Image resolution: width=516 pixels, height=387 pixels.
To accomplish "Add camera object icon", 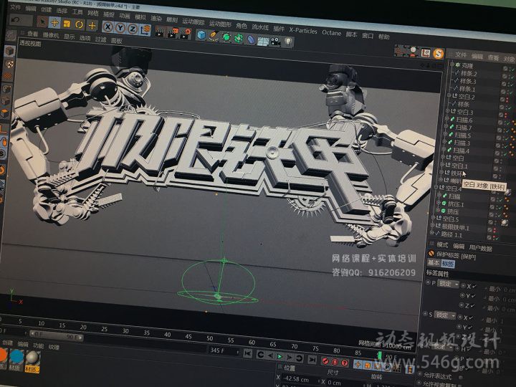I will click(275, 42).
